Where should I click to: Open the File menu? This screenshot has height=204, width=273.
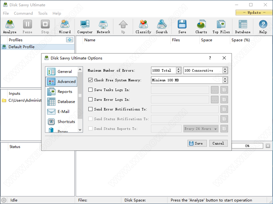click(x=6, y=13)
